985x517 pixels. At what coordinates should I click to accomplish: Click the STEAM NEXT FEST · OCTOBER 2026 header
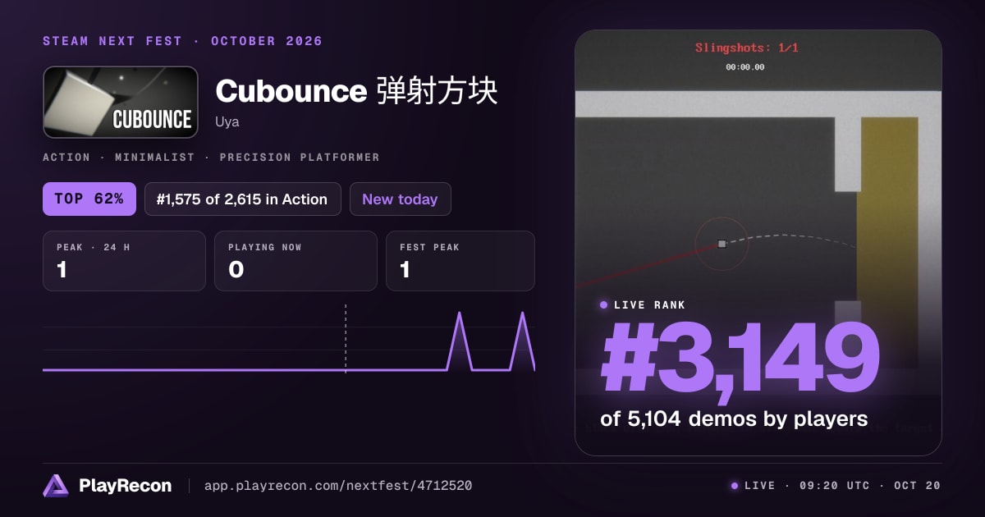182,41
